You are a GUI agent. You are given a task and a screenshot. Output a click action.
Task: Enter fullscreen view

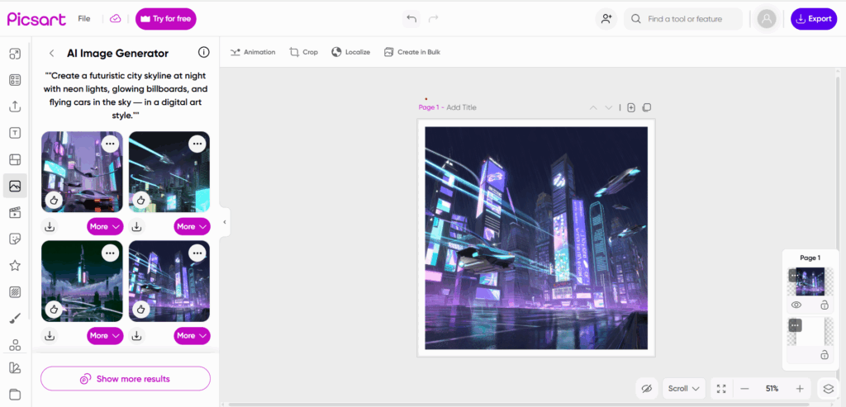point(721,388)
